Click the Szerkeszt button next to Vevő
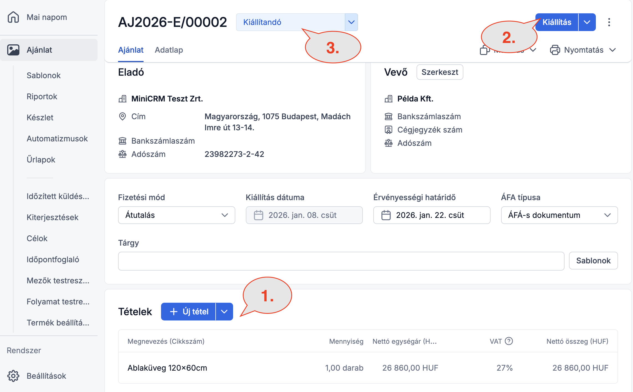 (x=440, y=72)
